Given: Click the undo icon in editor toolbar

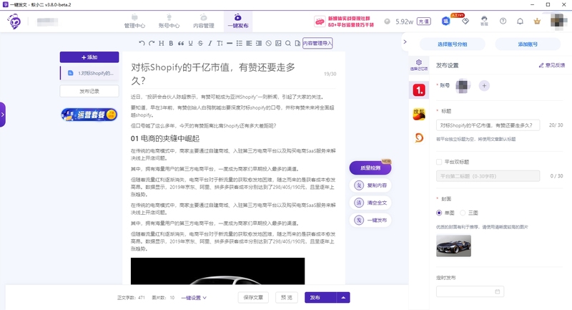Looking at the screenshot, I should 142,43.
